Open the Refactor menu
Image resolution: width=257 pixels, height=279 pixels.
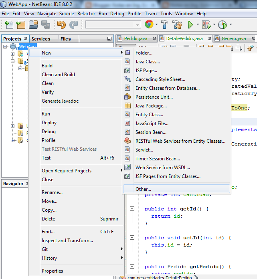tap(86, 14)
